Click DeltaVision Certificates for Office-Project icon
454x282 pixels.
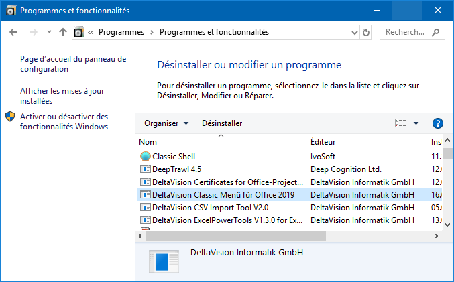pyautogui.click(x=146, y=182)
